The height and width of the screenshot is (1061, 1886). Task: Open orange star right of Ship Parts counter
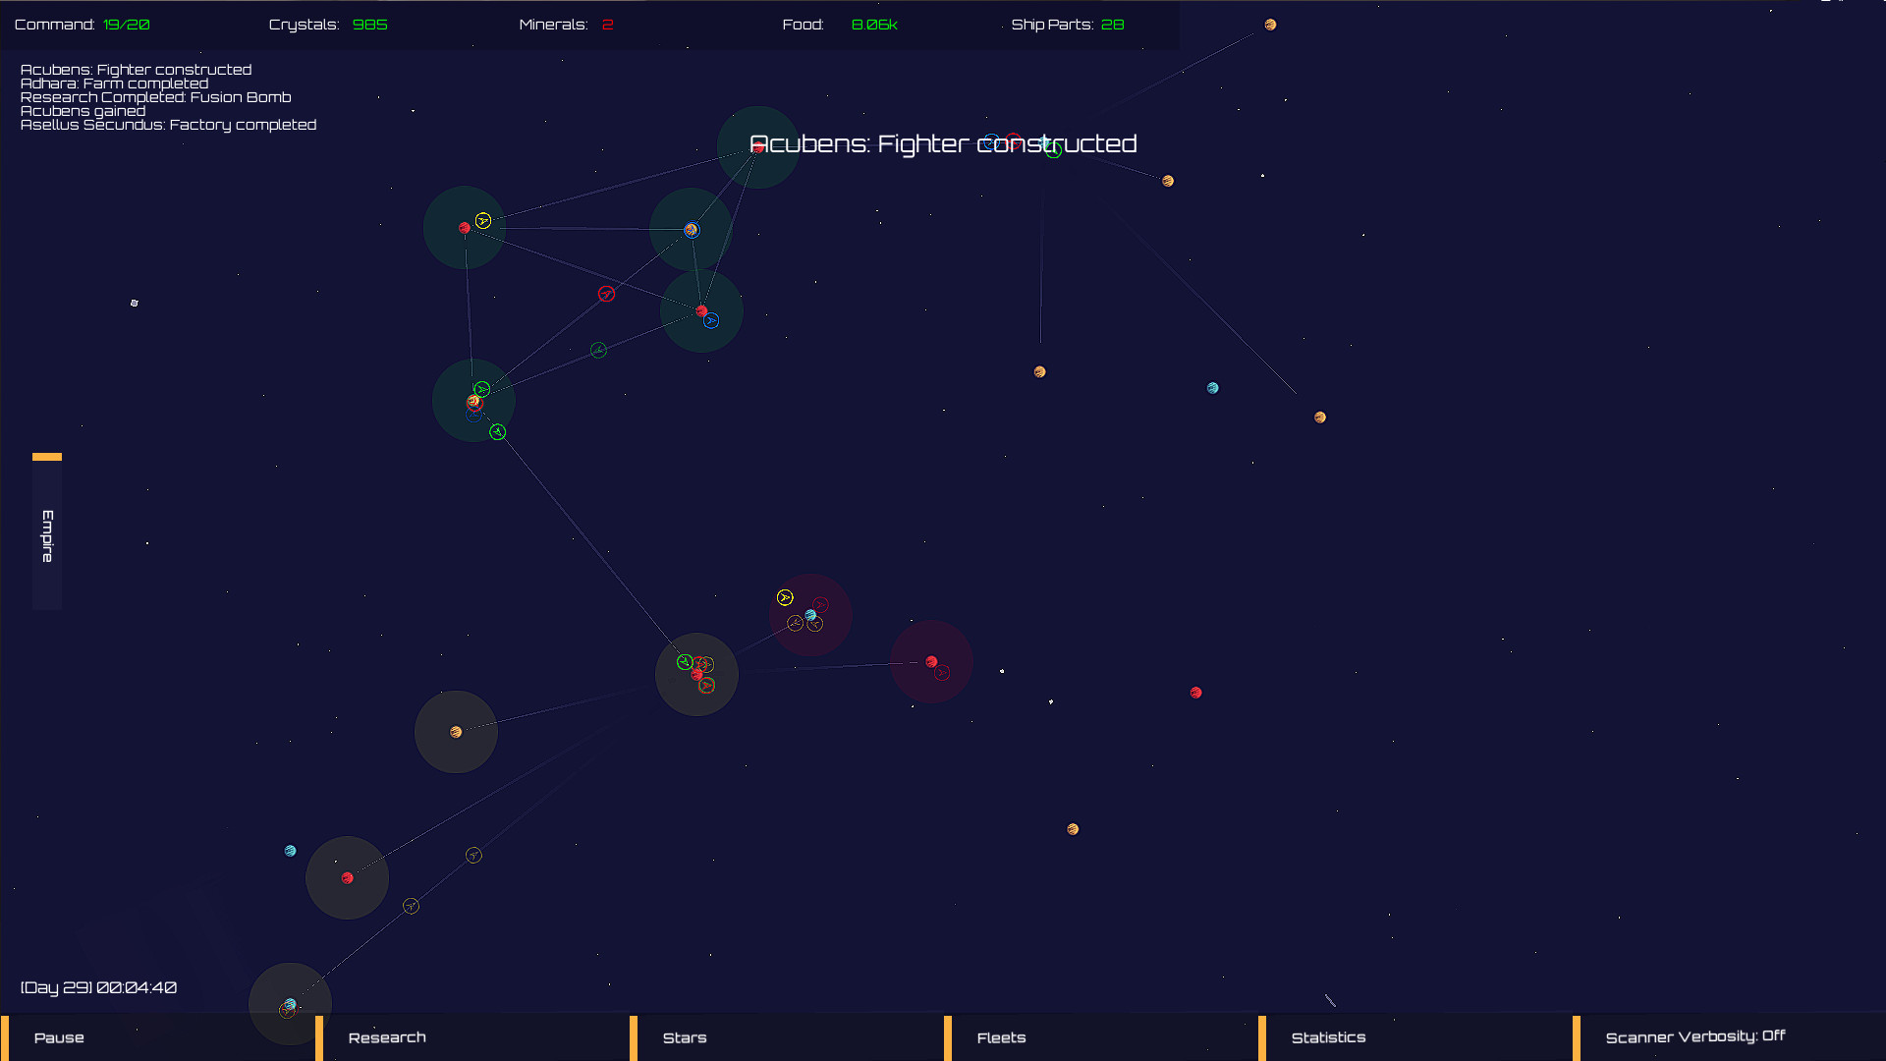click(x=1270, y=25)
